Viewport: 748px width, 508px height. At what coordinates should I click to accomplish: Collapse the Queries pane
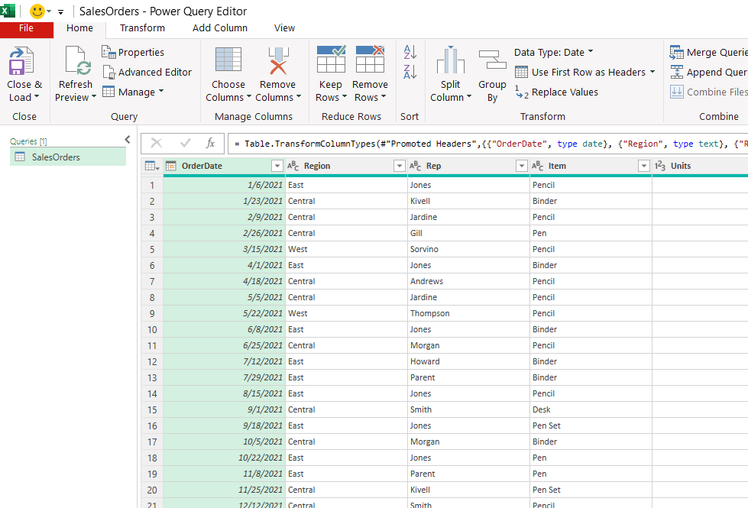coord(128,139)
